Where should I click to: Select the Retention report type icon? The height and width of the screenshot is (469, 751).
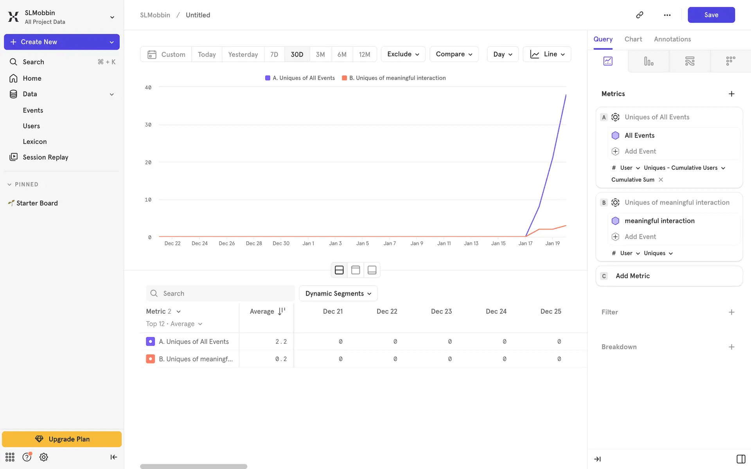[x=730, y=61]
